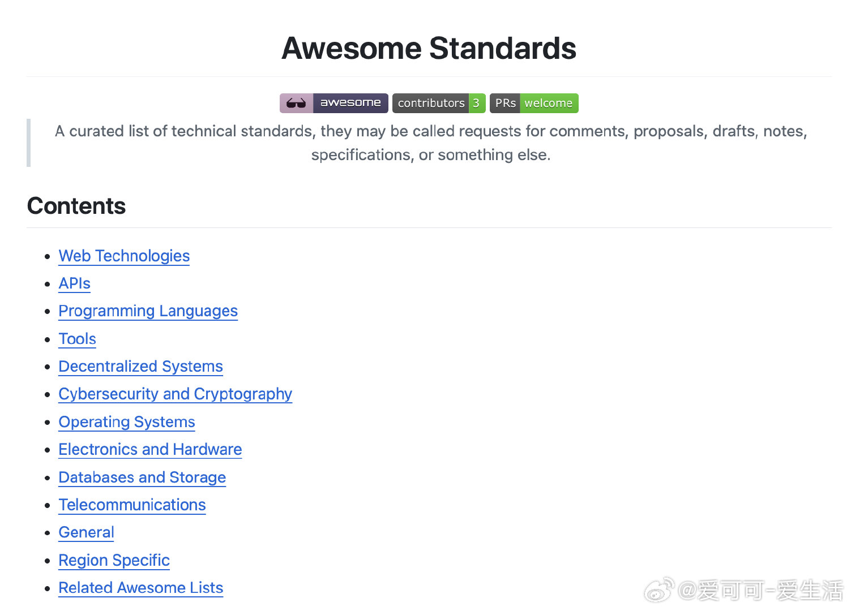851x611 pixels.
Task: Click the Contents heading
Action: tap(76, 206)
